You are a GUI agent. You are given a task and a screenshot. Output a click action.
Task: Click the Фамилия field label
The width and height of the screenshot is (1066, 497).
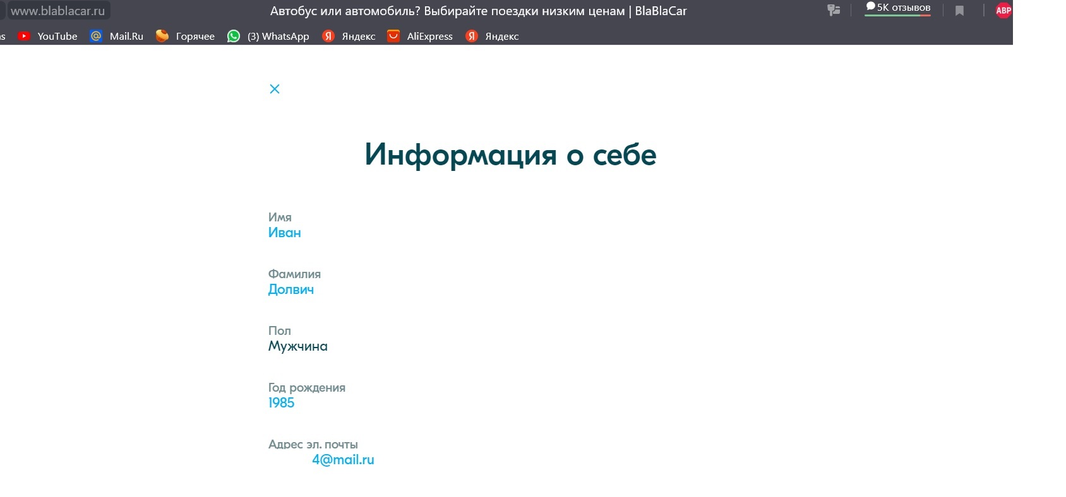pyautogui.click(x=294, y=274)
